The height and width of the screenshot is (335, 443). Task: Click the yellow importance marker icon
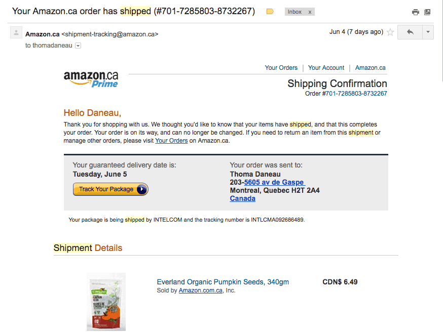pyautogui.click(x=270, y=12)
